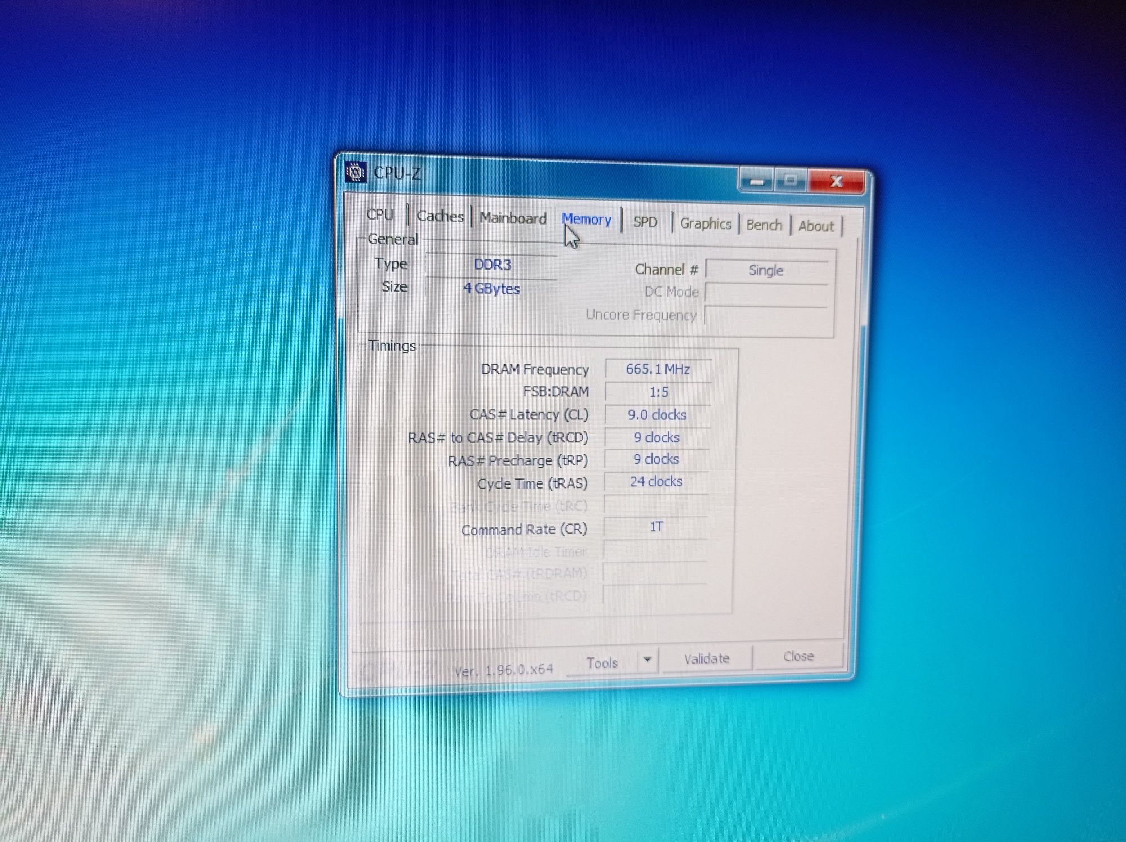The image size is (1126, 842).
Task: Click the Tools button
Action: click(602, 663)
